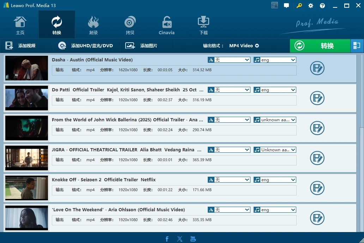Open edit for Dasha - Austin video
364x243 pixels.
tap(317, 68)
